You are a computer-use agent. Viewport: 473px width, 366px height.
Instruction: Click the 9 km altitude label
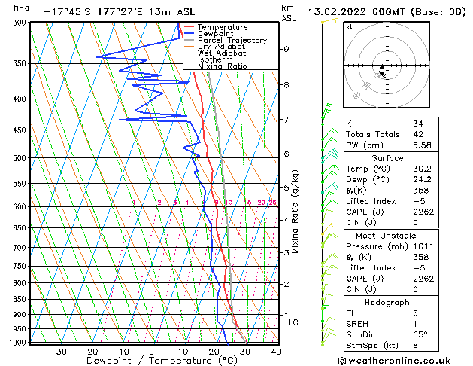[x=287, y=49]
